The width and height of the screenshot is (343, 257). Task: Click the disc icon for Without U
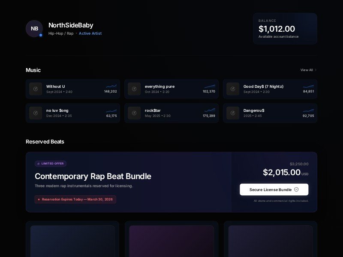(x=36, y=89)
